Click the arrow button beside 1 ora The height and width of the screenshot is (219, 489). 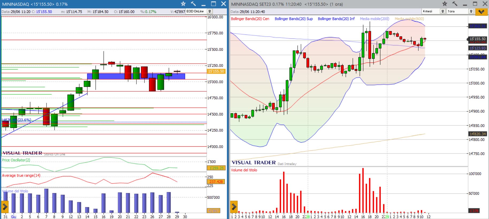pos(471,11)
